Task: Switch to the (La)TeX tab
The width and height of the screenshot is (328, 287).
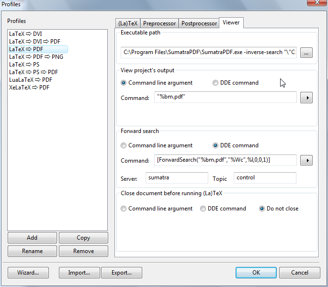Action: coord(128,23)
